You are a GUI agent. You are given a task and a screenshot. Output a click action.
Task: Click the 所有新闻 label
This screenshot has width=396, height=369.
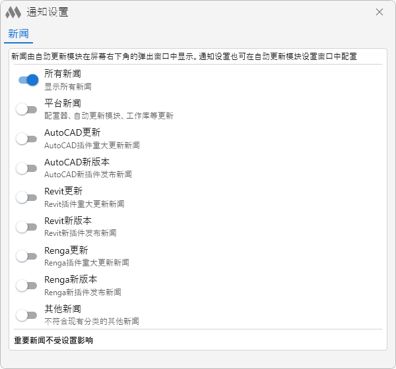pyautogui.click(x=63, y=74)
